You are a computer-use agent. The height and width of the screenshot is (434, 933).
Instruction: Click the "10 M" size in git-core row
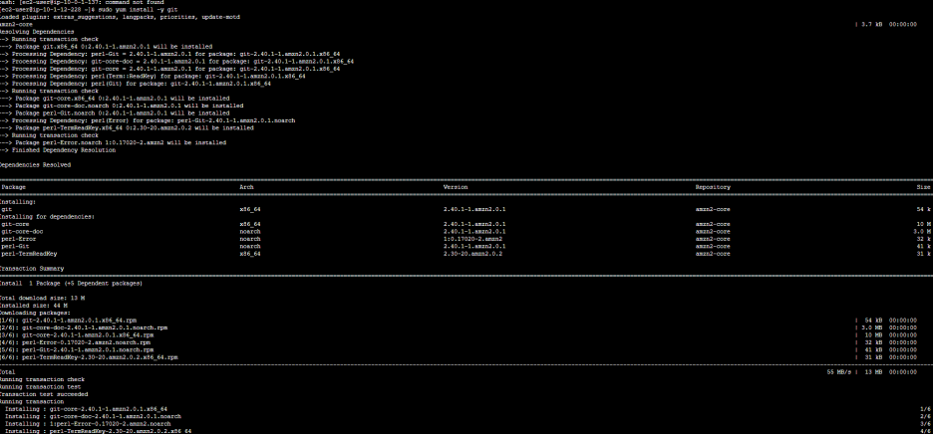[924, 224]
